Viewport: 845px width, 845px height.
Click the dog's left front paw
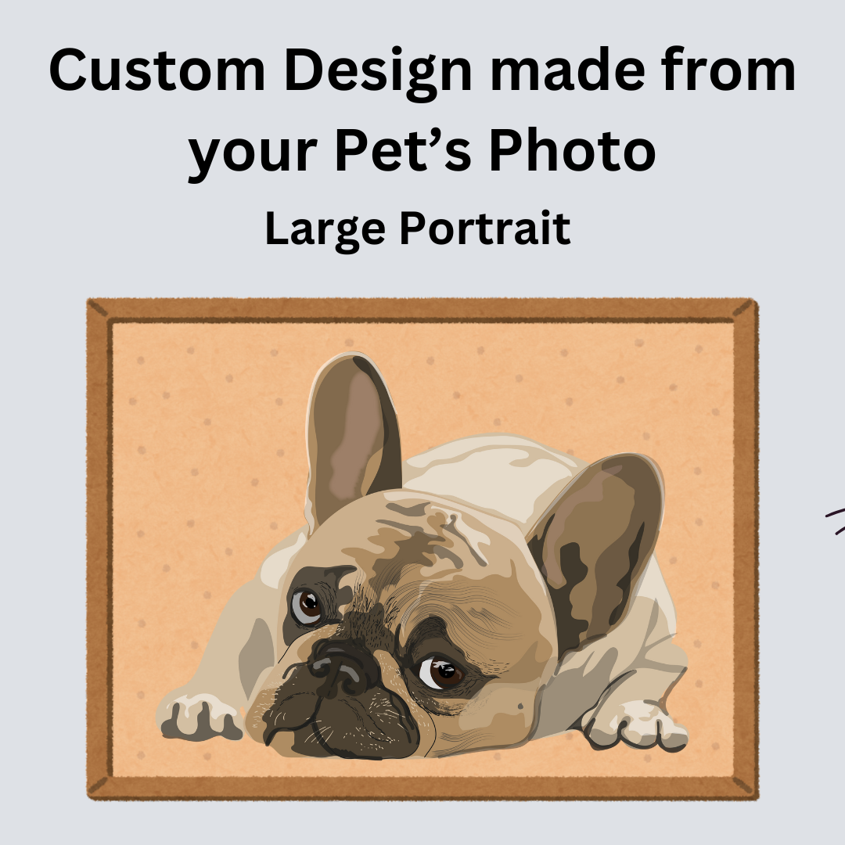[x=200, y=717]
